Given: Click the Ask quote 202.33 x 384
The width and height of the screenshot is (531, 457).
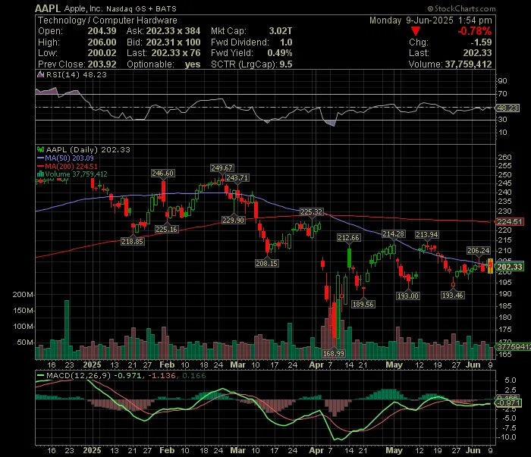Looking at the screenshot, I should tap(173, 31).
